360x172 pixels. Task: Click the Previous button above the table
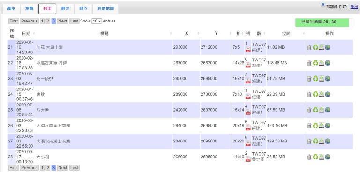click(29, 21)
